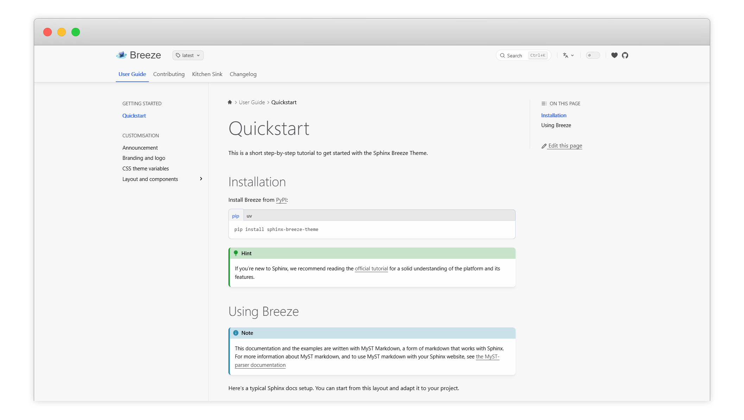Click the Breeze logo icon
Screen dimensions: 744x420
click(x=121, y=55)
